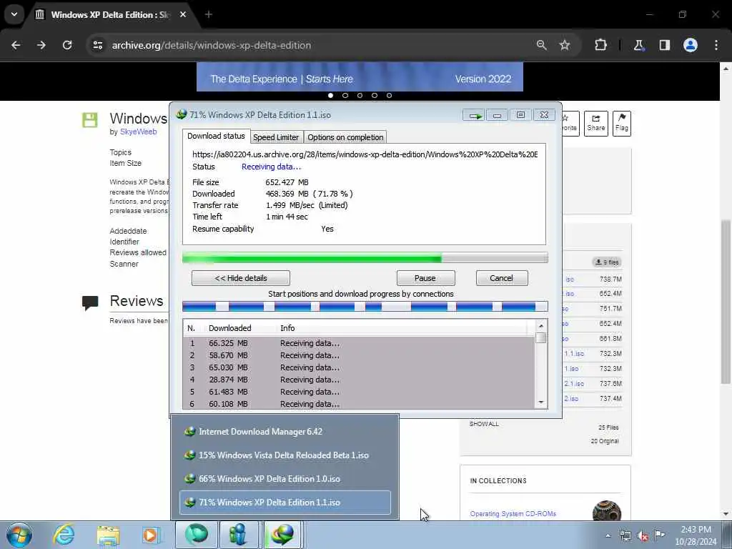Go back in the browser

click(16, 45)
